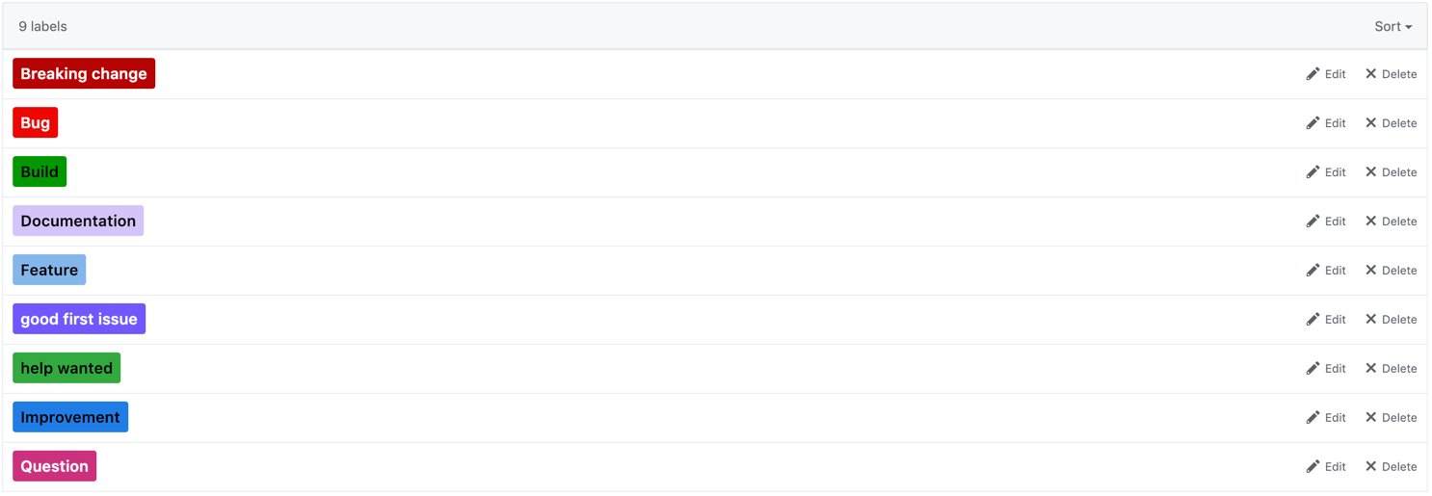The width and height of the screenshot is (1432, 496).
Task: Click pencil icon for help wanted label
Action: [x=1313, y=369]
